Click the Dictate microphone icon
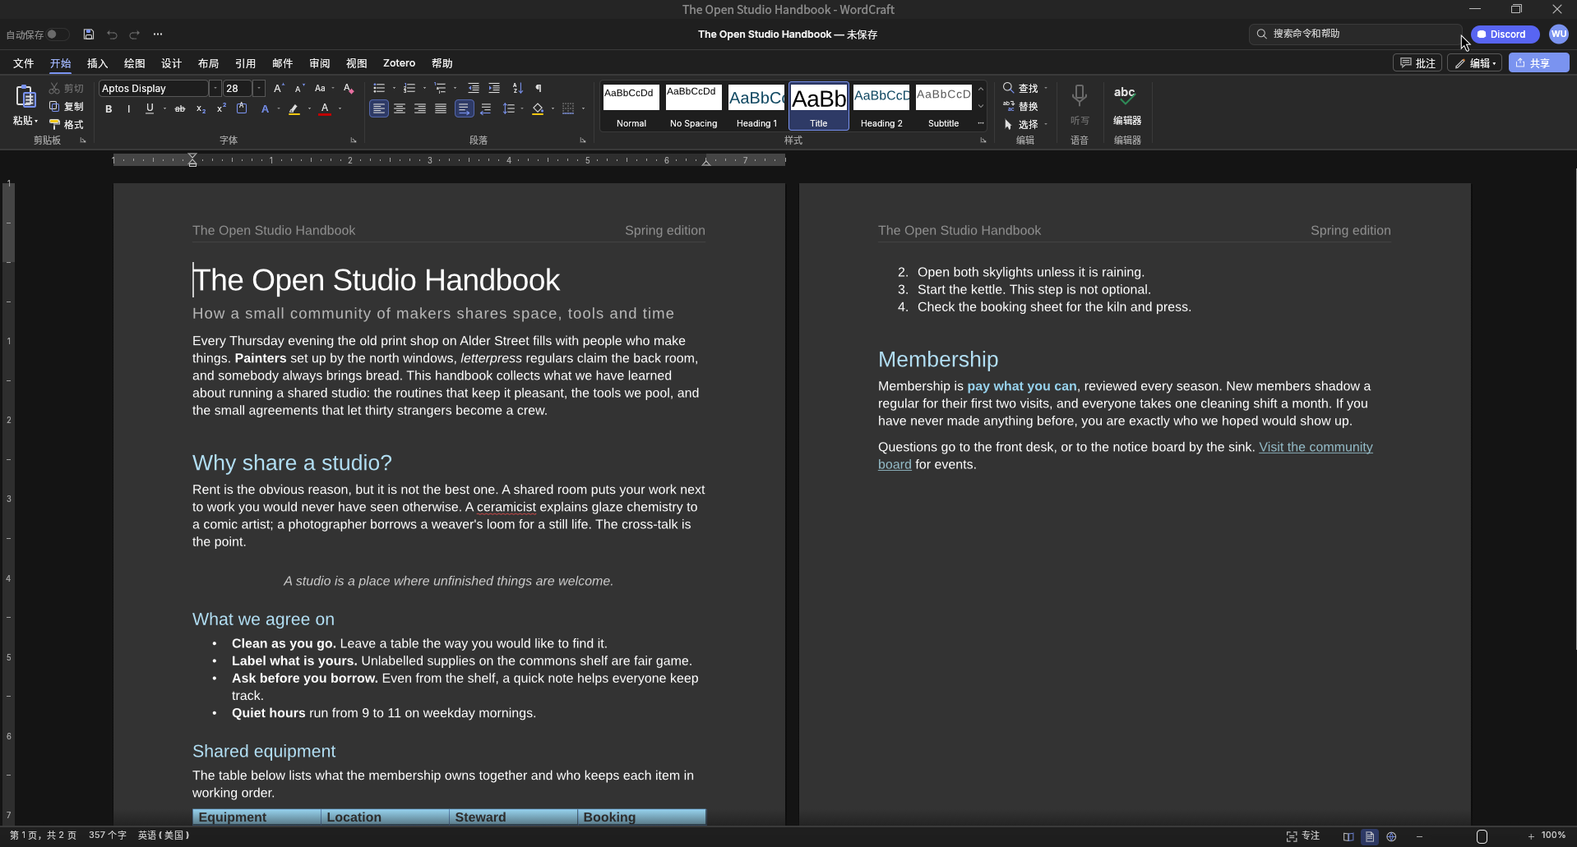This screenshot has width=1577, height=847. coord(1080,96)
